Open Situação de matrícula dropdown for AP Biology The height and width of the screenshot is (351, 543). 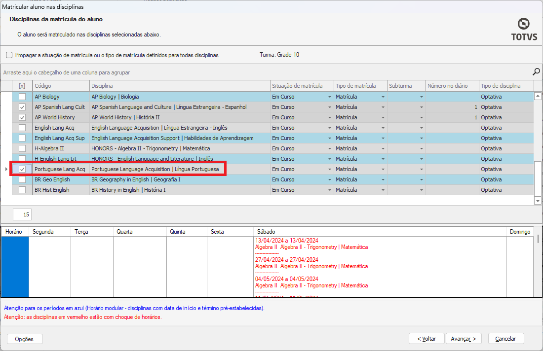pyautogui.click(x=330, y=97)
